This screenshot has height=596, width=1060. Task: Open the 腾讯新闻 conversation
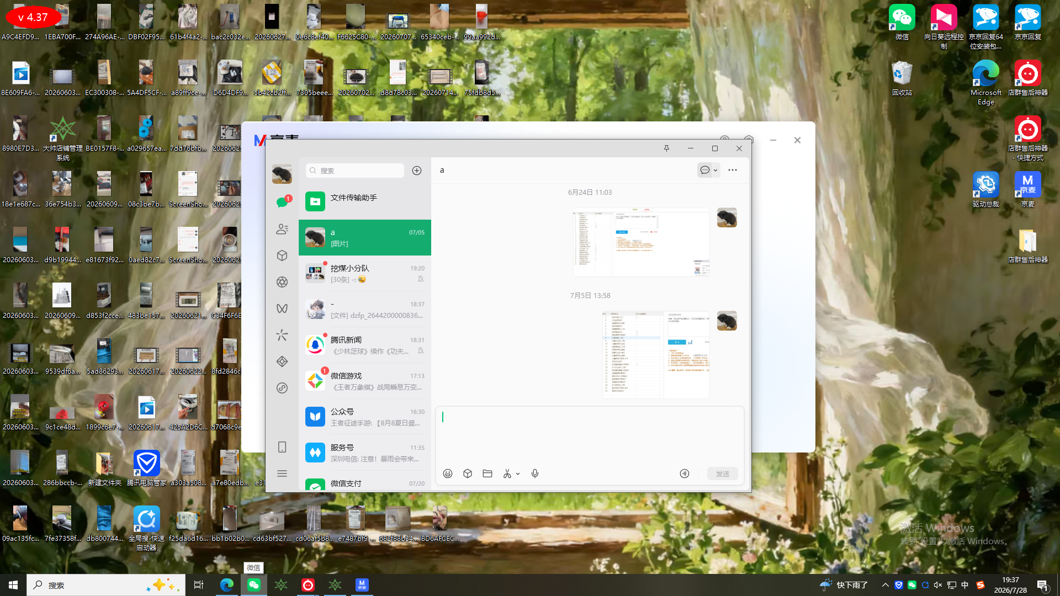point(365,345)
